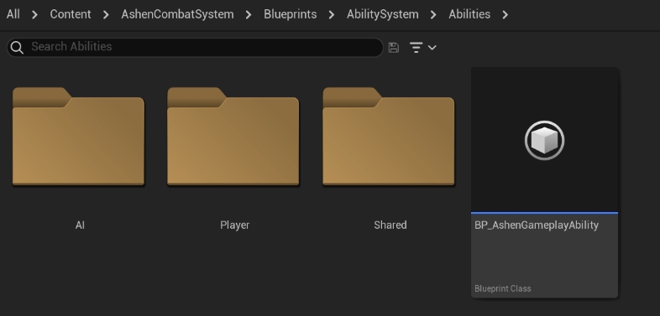Image resolution: width=660 pixels, height=316 pixels.
Task: Go to the Content breadcrumb
Action: pos(71,14)
